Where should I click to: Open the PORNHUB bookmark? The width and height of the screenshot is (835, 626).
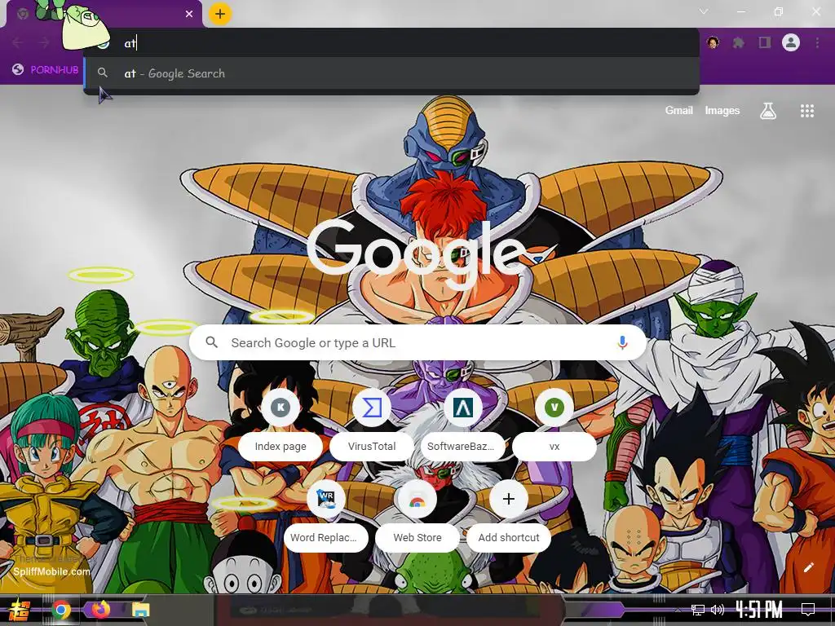click(x=46, y=70)
